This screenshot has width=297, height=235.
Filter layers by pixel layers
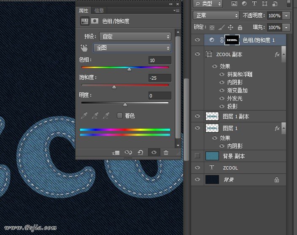234,3
